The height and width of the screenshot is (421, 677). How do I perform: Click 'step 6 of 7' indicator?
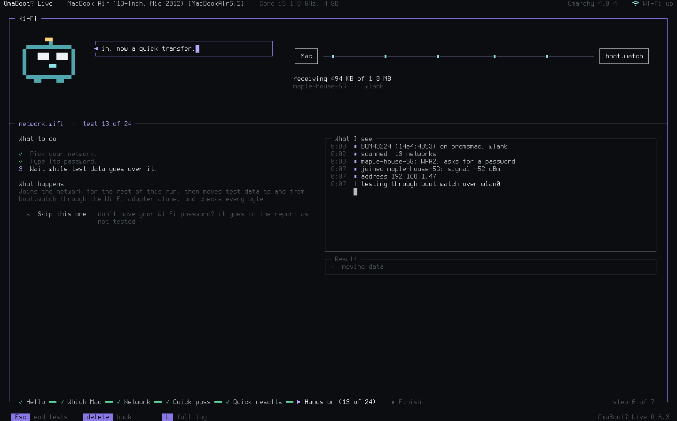[x=634, y=402]
